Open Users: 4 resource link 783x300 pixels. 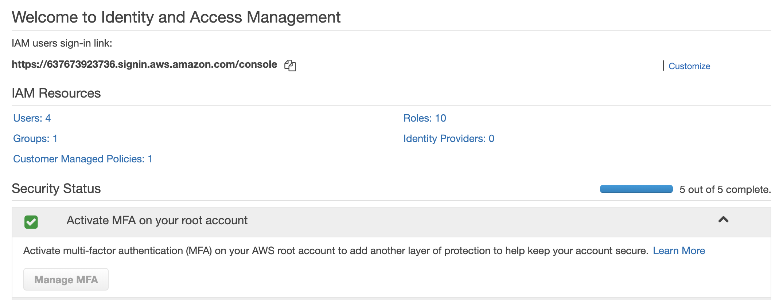click(x=32, y=118)
